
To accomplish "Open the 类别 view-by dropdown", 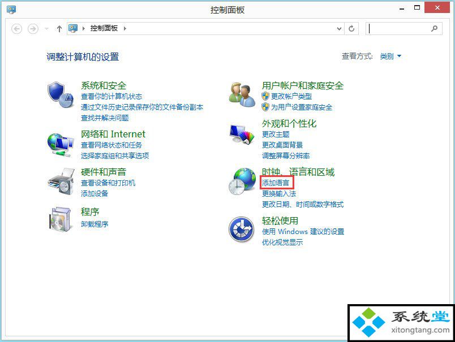I will coord(390,56).
